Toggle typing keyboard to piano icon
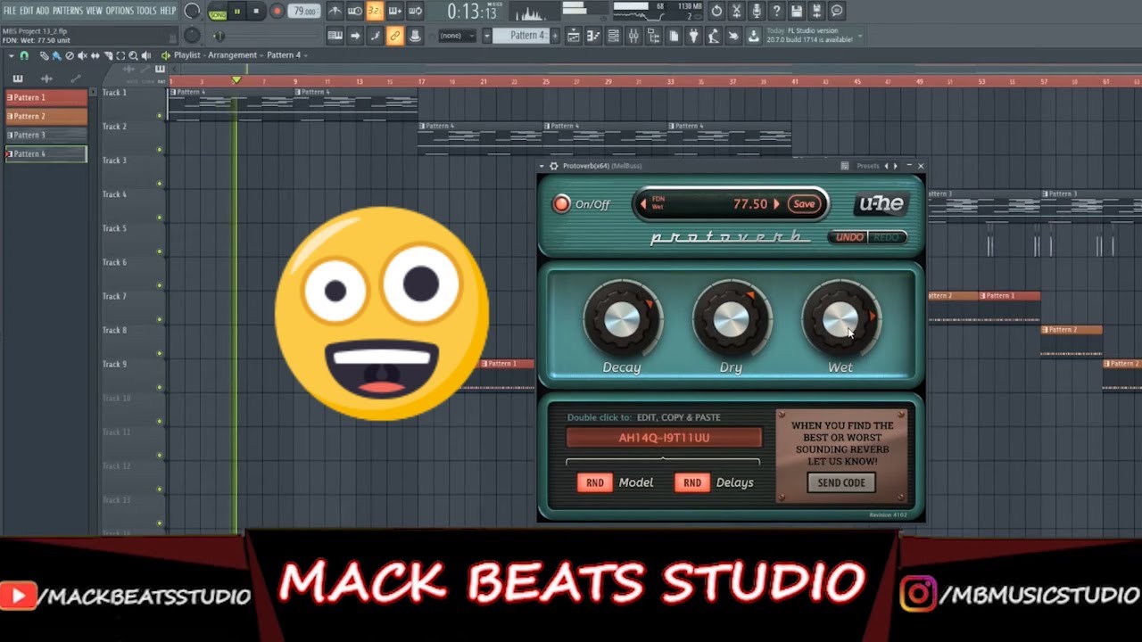 [335, 36]
